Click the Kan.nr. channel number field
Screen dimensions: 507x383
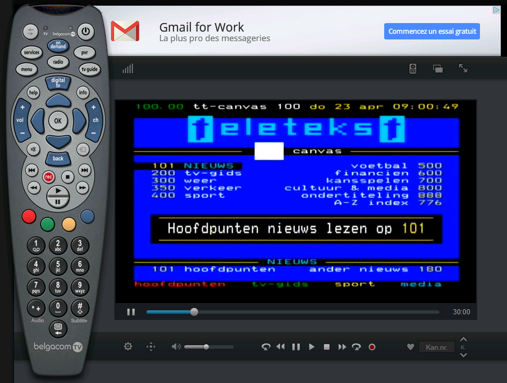(x=437, y=347)
